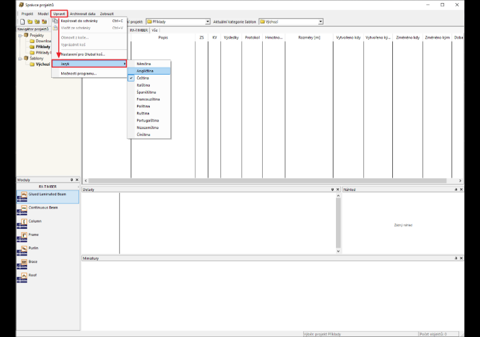This screenshot has width=480, height=337.
Task: Select Angličtina language
Action: pyautogui.click(x=149, y=71)
